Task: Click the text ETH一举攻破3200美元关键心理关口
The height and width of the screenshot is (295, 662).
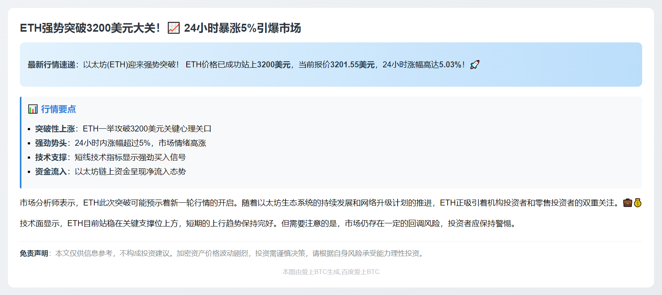Action: point(147,129)
